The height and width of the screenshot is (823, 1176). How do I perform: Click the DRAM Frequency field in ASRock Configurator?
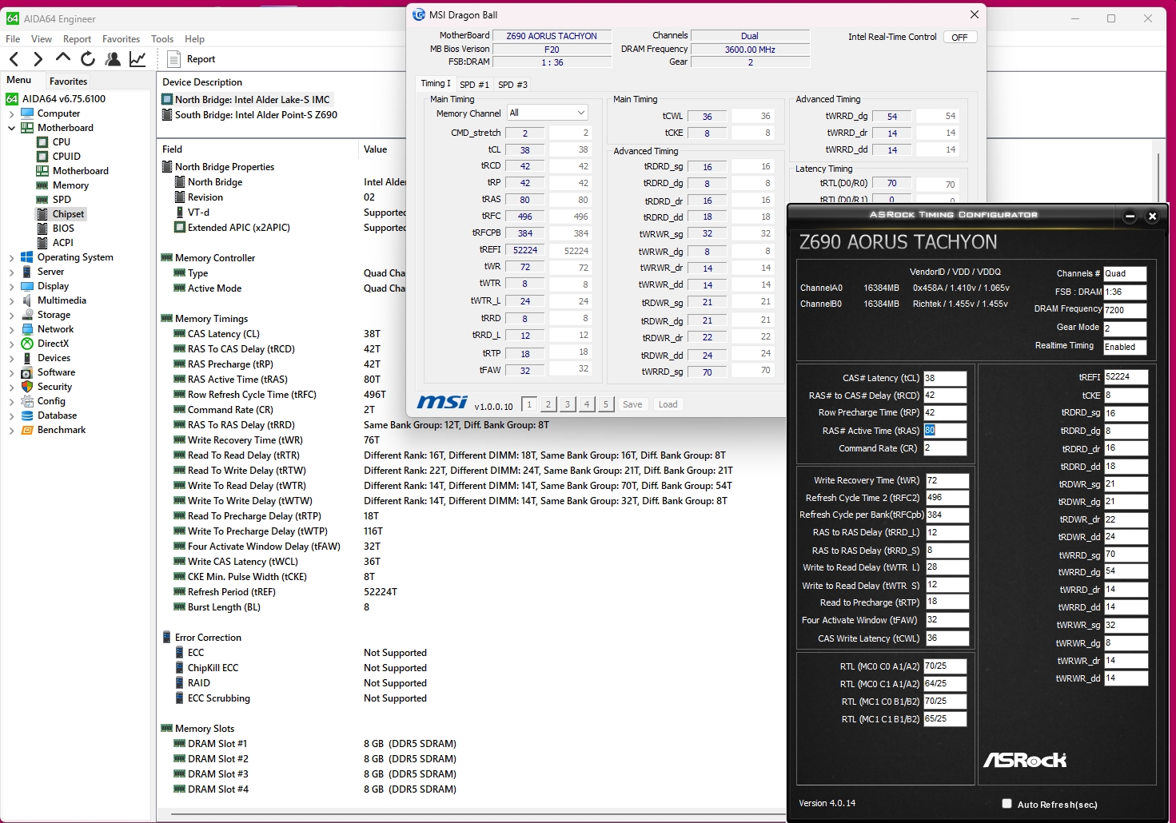pyautogui.click(x=1125, y=310)
